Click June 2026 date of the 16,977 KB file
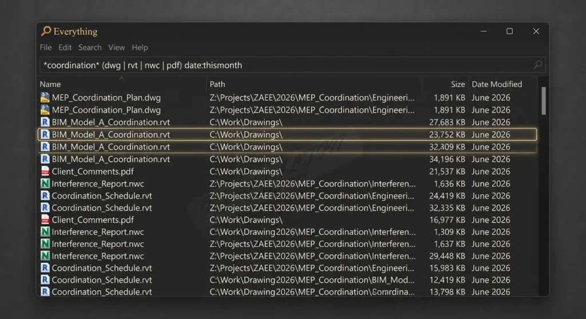 click(490, 220)
